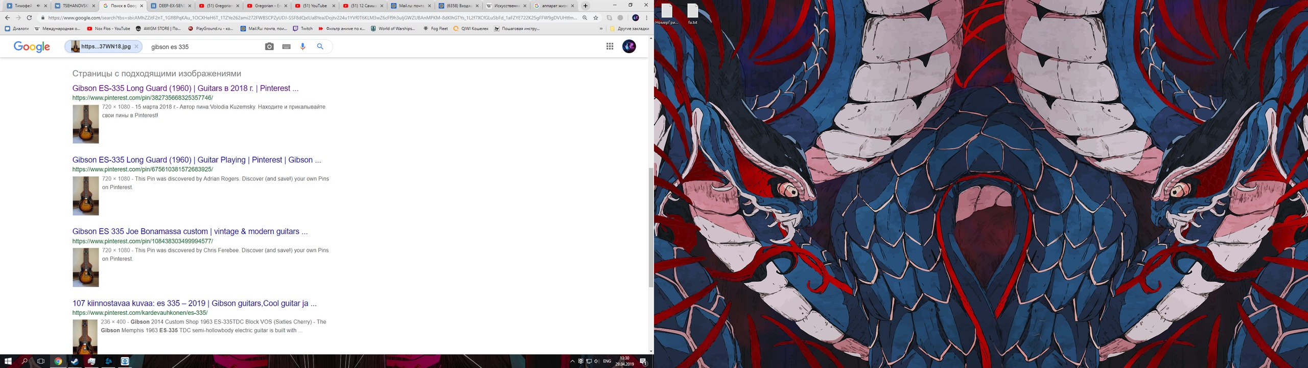Click the search-by-image camera icon
Screen dimensions: 1308x368
pos(269,47)
